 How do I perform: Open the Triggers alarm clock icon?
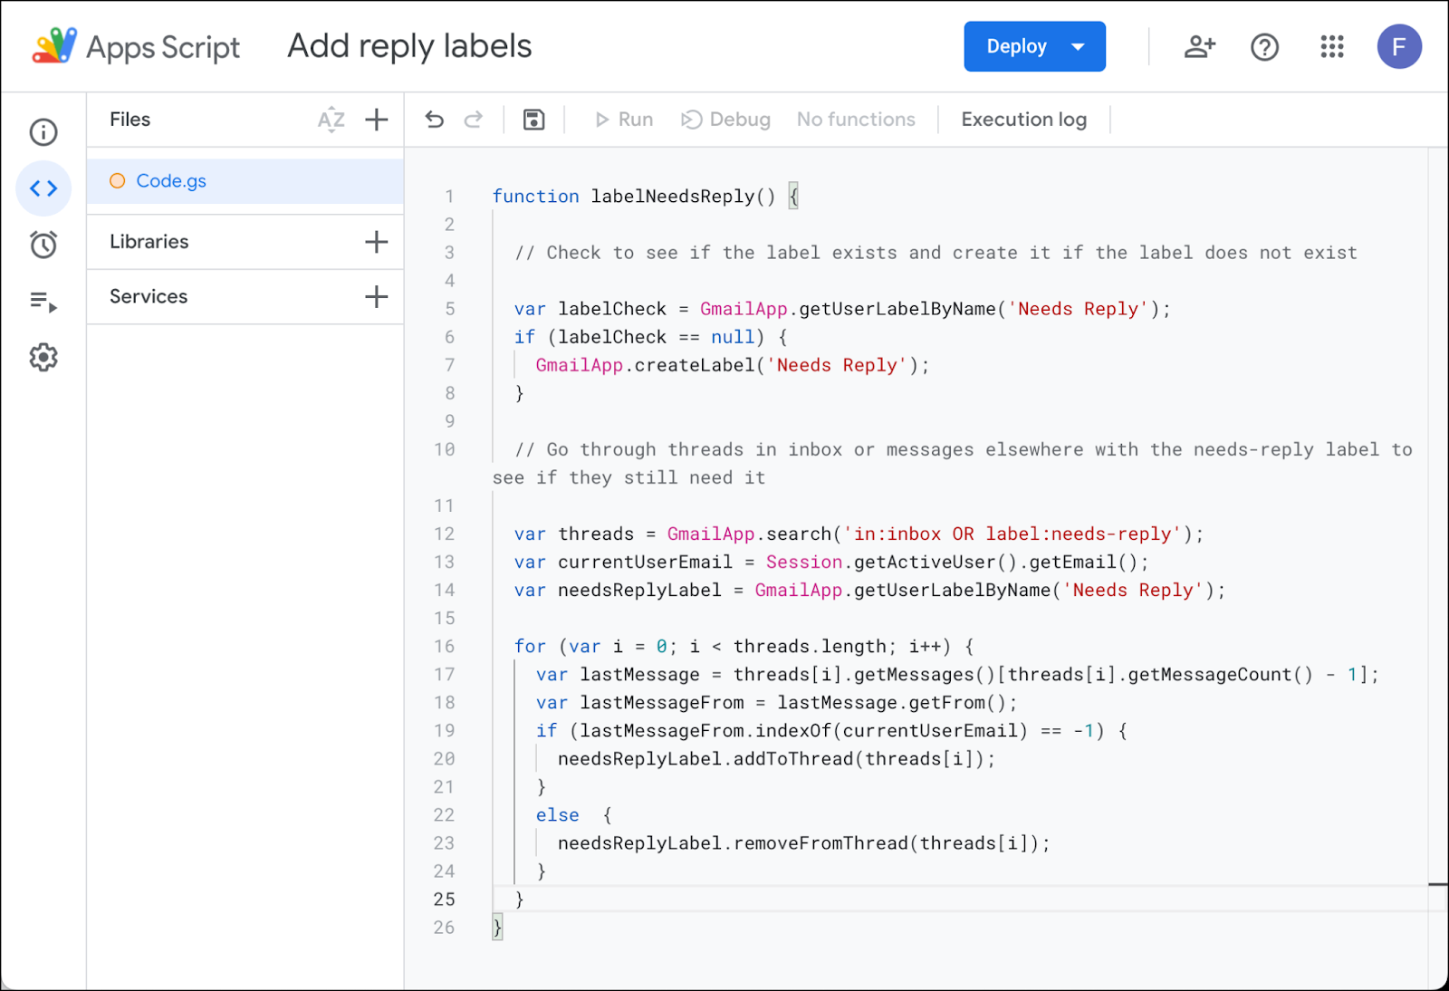pyautogui.click(x=43, y=245)
